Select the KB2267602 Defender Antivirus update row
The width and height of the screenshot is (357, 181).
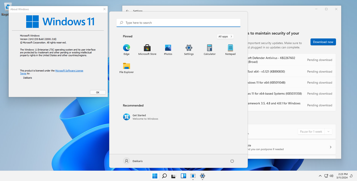[x=291, y=60]
